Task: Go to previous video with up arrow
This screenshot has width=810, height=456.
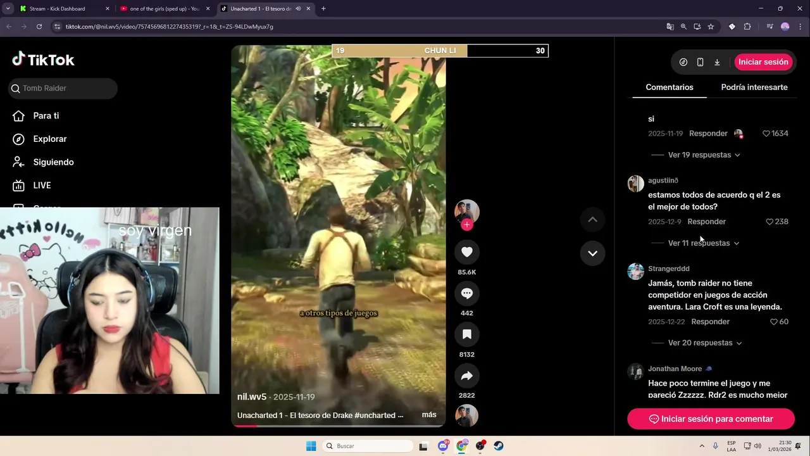Action: point(592,220)
